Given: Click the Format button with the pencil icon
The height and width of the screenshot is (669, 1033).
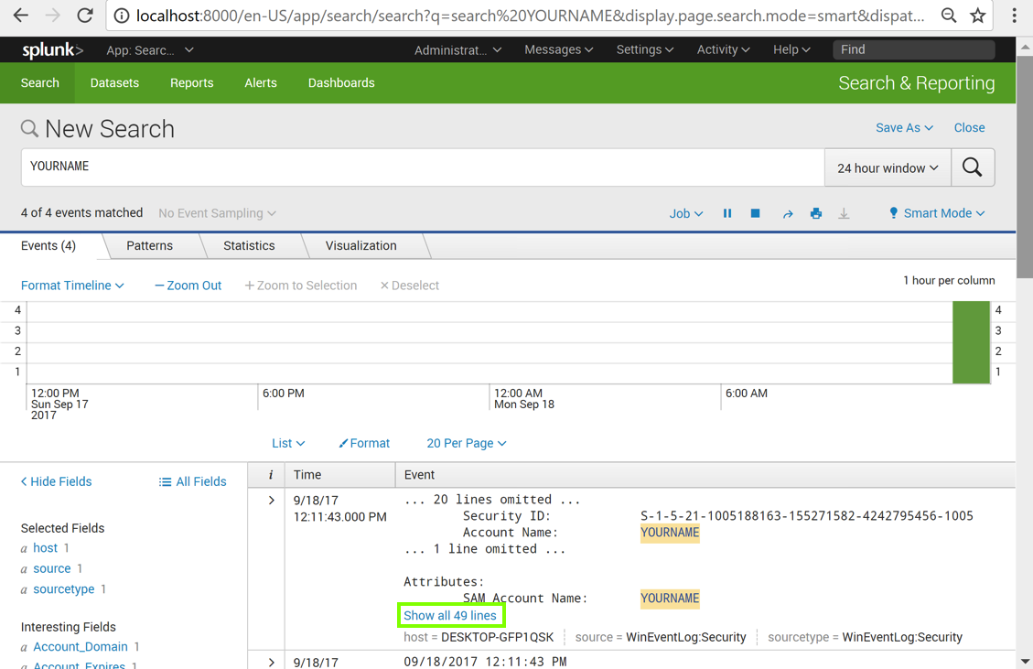Looking at the screenshot, I should [x=364, y=443].
